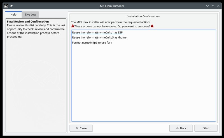Click the left red warning triangle icon
Image resolution: width=224 pixels, height=138 pixels.
[73, 26]
